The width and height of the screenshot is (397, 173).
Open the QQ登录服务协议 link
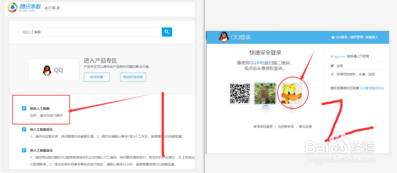tap(372, 88)
